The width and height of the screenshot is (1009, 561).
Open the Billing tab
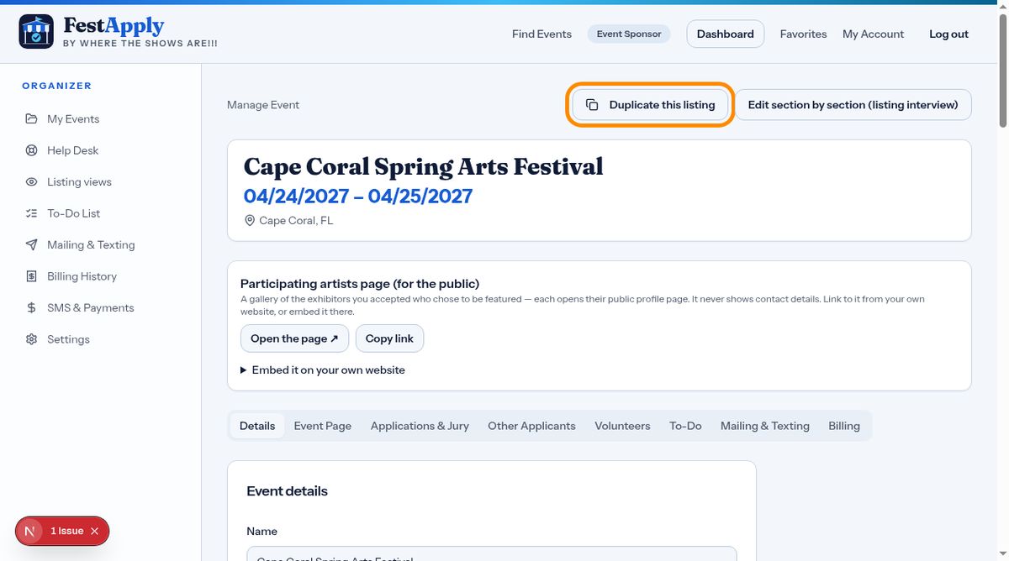coord(844,426)
